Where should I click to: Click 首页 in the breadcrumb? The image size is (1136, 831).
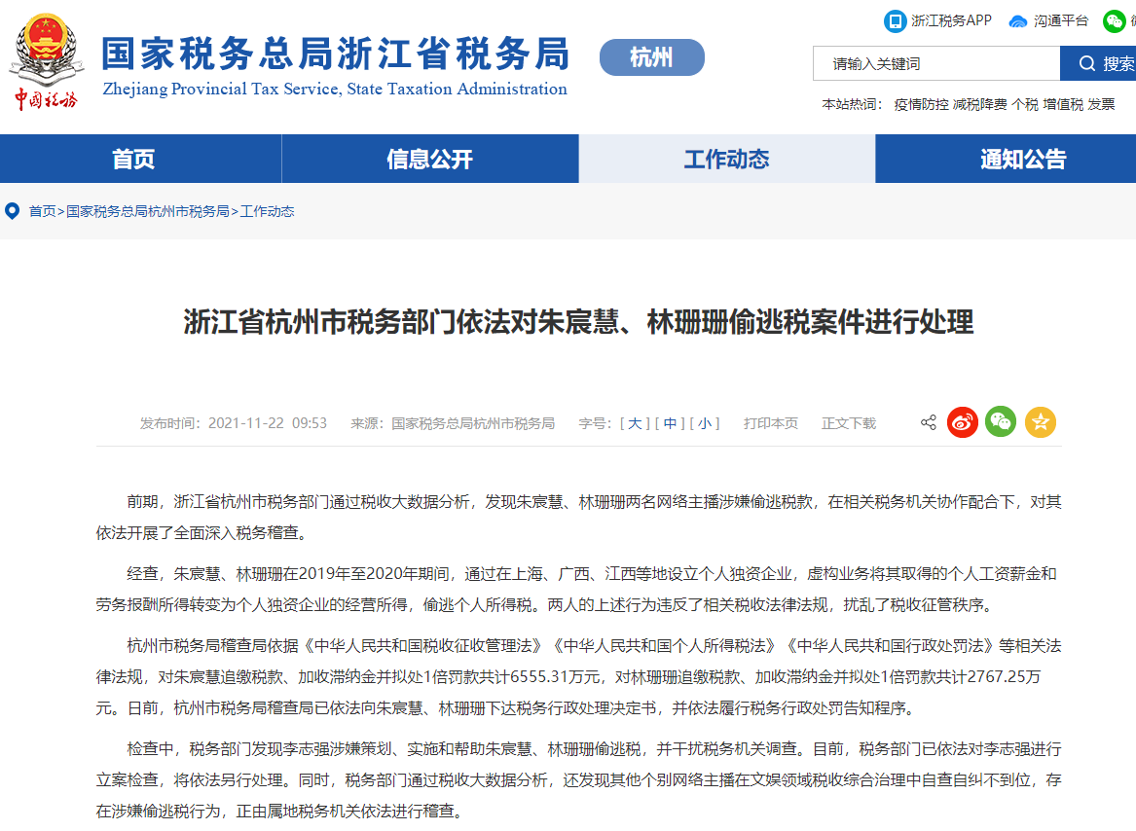(x=42, y=211)
